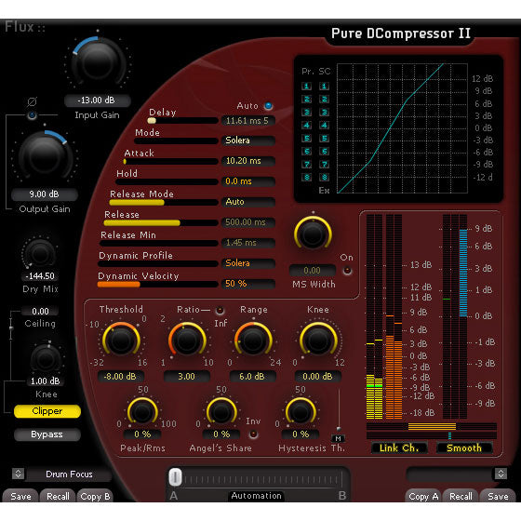Image resolution: width=521 pixels, height=521 pixels.
Task: Toggle sidechain channel 1 in SC column
Action: [325, 87]
